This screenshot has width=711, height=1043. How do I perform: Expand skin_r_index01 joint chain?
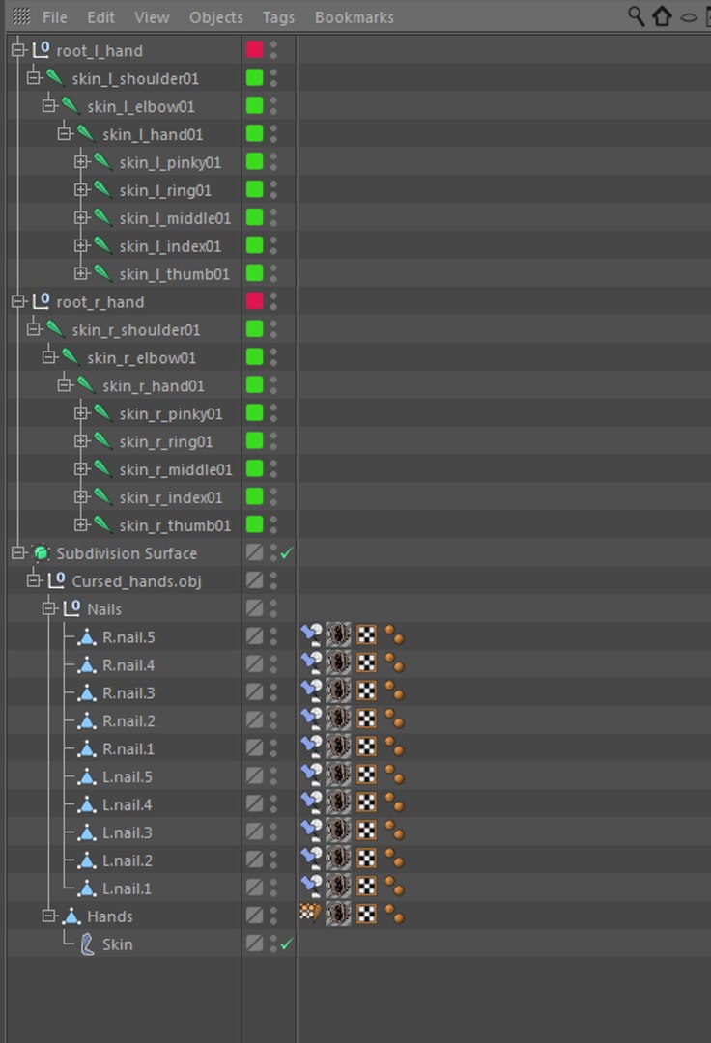[x=80, y=497]
